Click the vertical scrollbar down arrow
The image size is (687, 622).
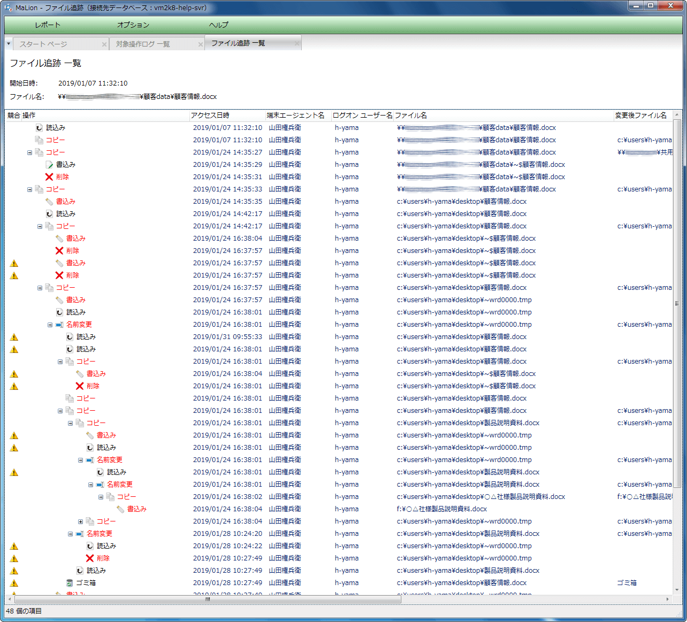pyautogui.click(x=677, y=589)
